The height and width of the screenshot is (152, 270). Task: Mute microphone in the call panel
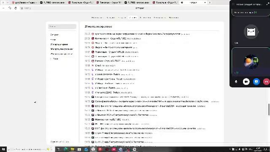(x=236, y=81)
